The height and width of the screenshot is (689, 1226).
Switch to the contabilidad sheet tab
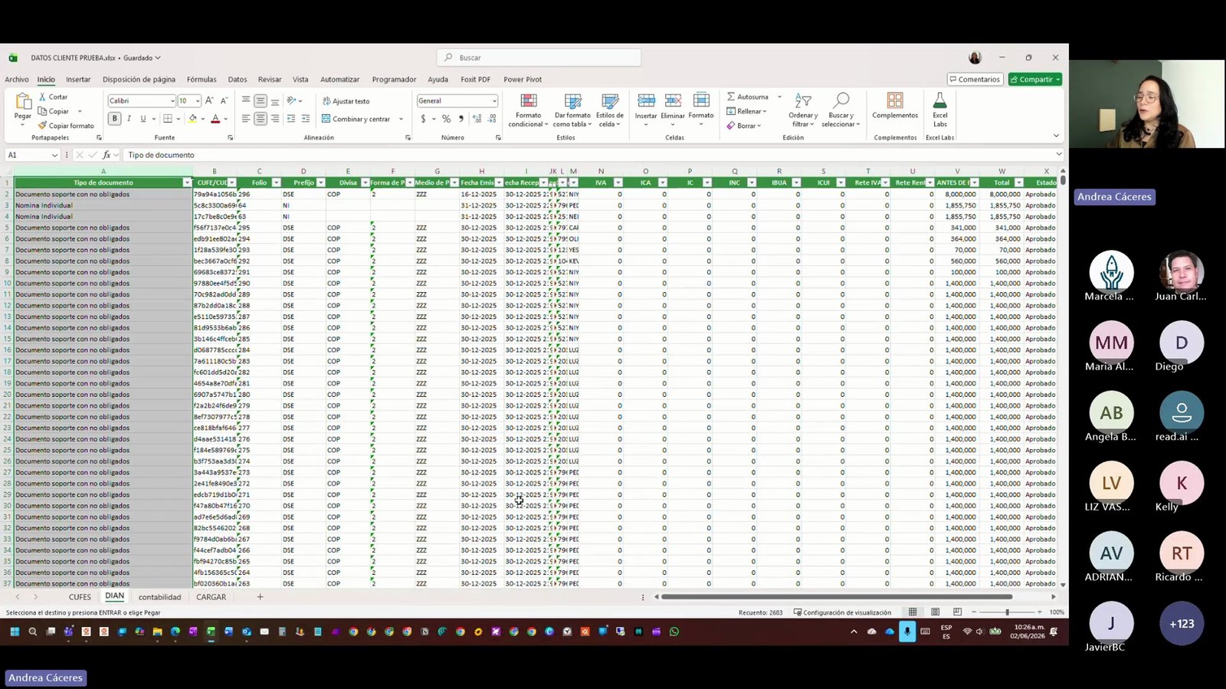click(160, 597)
